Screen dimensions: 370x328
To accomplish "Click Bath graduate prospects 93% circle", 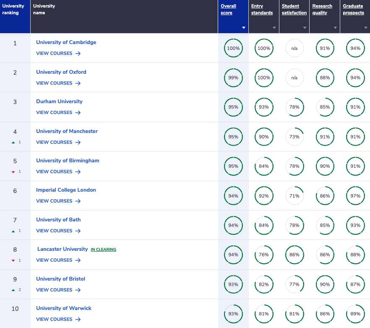I will [355, 225].
